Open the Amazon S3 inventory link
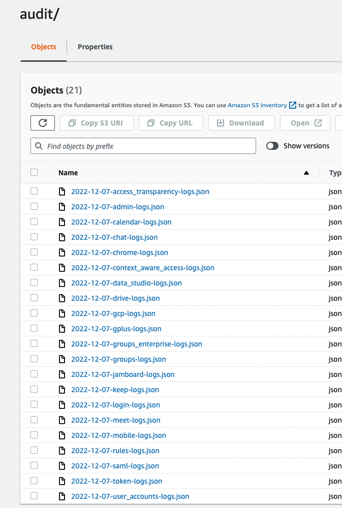Screen dimensions: 342x508 click(x=257, y=105)
